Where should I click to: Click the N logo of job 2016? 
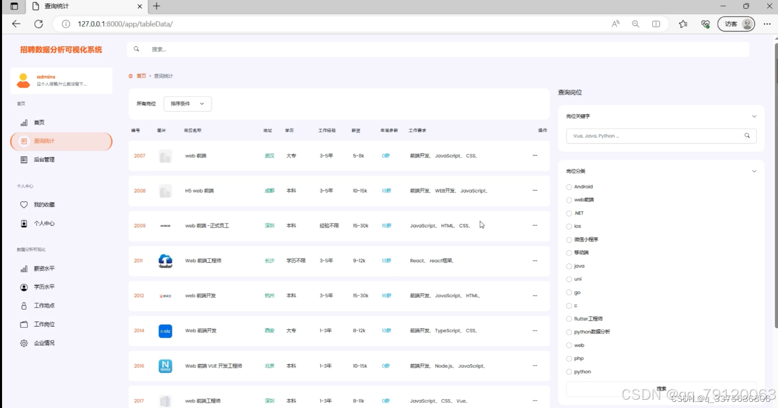[x=165, y=366]
